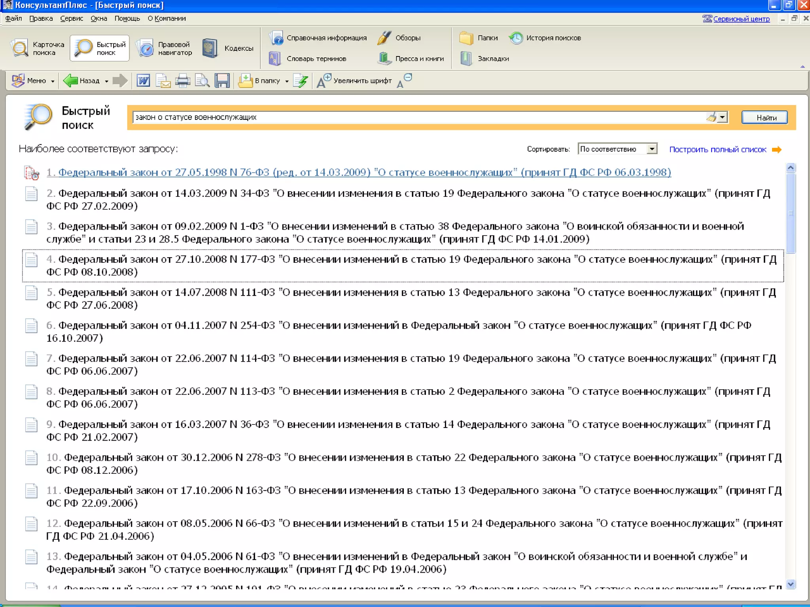This screenshot has height=607, width=810.
Task: Send by email envelope icon
Action: [x=163, y=81]
